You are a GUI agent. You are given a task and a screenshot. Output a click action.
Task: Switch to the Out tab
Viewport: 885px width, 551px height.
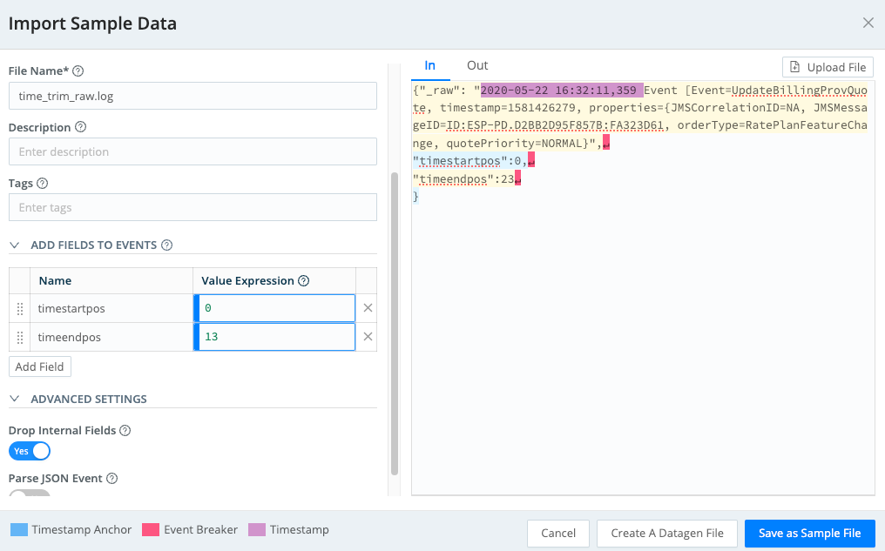click(477, 64)
